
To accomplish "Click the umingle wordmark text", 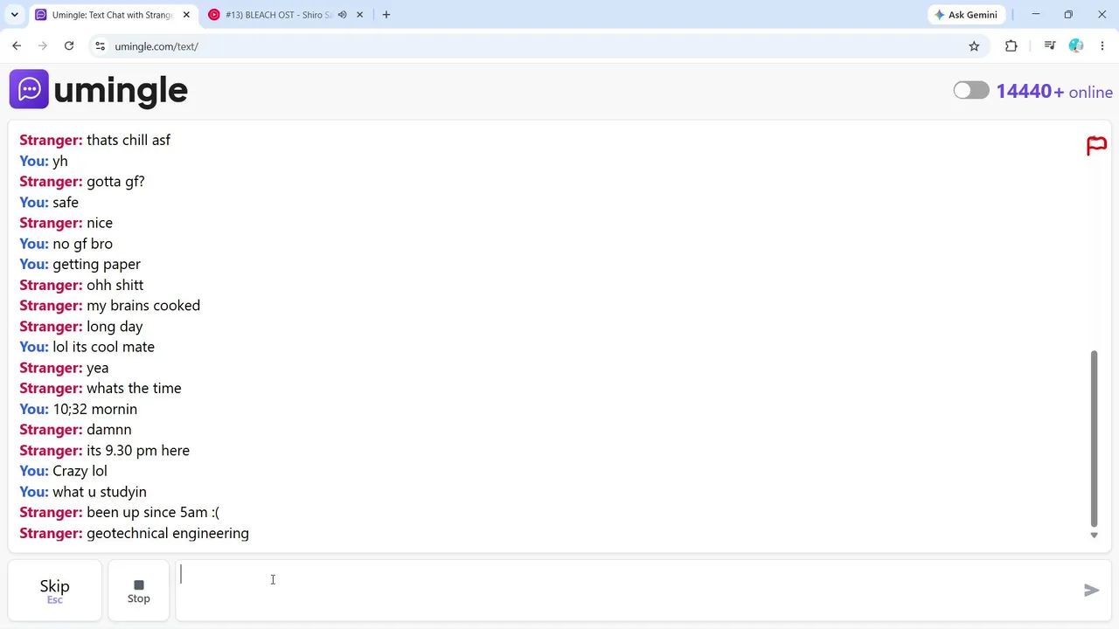I will [x=121, y=90].
